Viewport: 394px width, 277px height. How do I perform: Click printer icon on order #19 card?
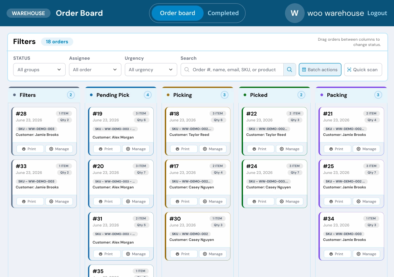100,149
